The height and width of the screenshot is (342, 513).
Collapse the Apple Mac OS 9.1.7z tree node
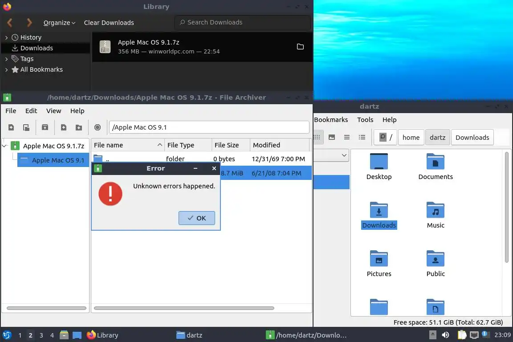click(4, 146)
